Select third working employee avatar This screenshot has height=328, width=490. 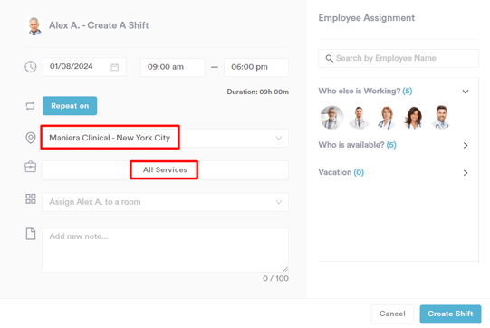pos(386,118)
